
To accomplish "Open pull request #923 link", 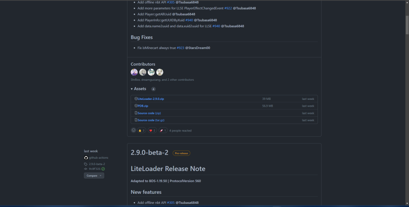I will (x=181, y=48).
